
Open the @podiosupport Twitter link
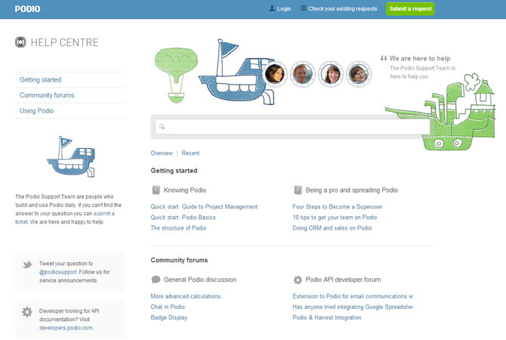[58, 272]
